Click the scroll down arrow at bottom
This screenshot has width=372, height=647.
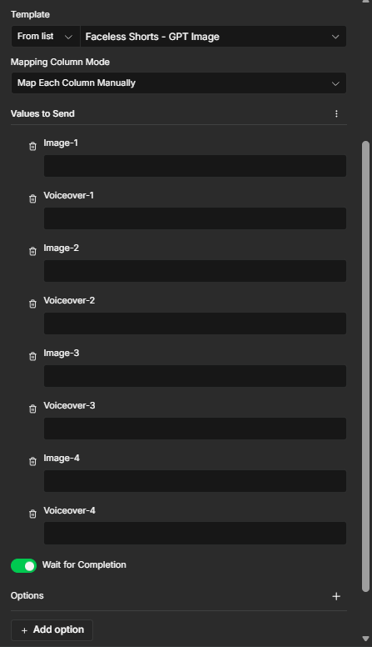[365, 639]
